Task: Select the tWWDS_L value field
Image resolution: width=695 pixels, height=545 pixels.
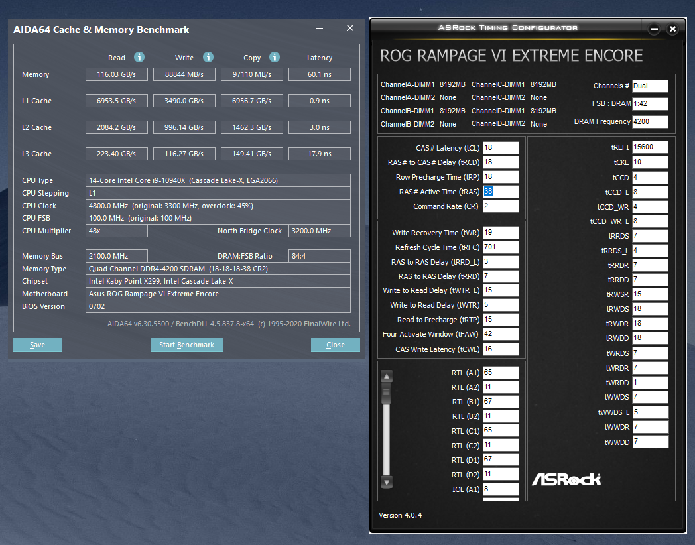Action: (650, 412)
